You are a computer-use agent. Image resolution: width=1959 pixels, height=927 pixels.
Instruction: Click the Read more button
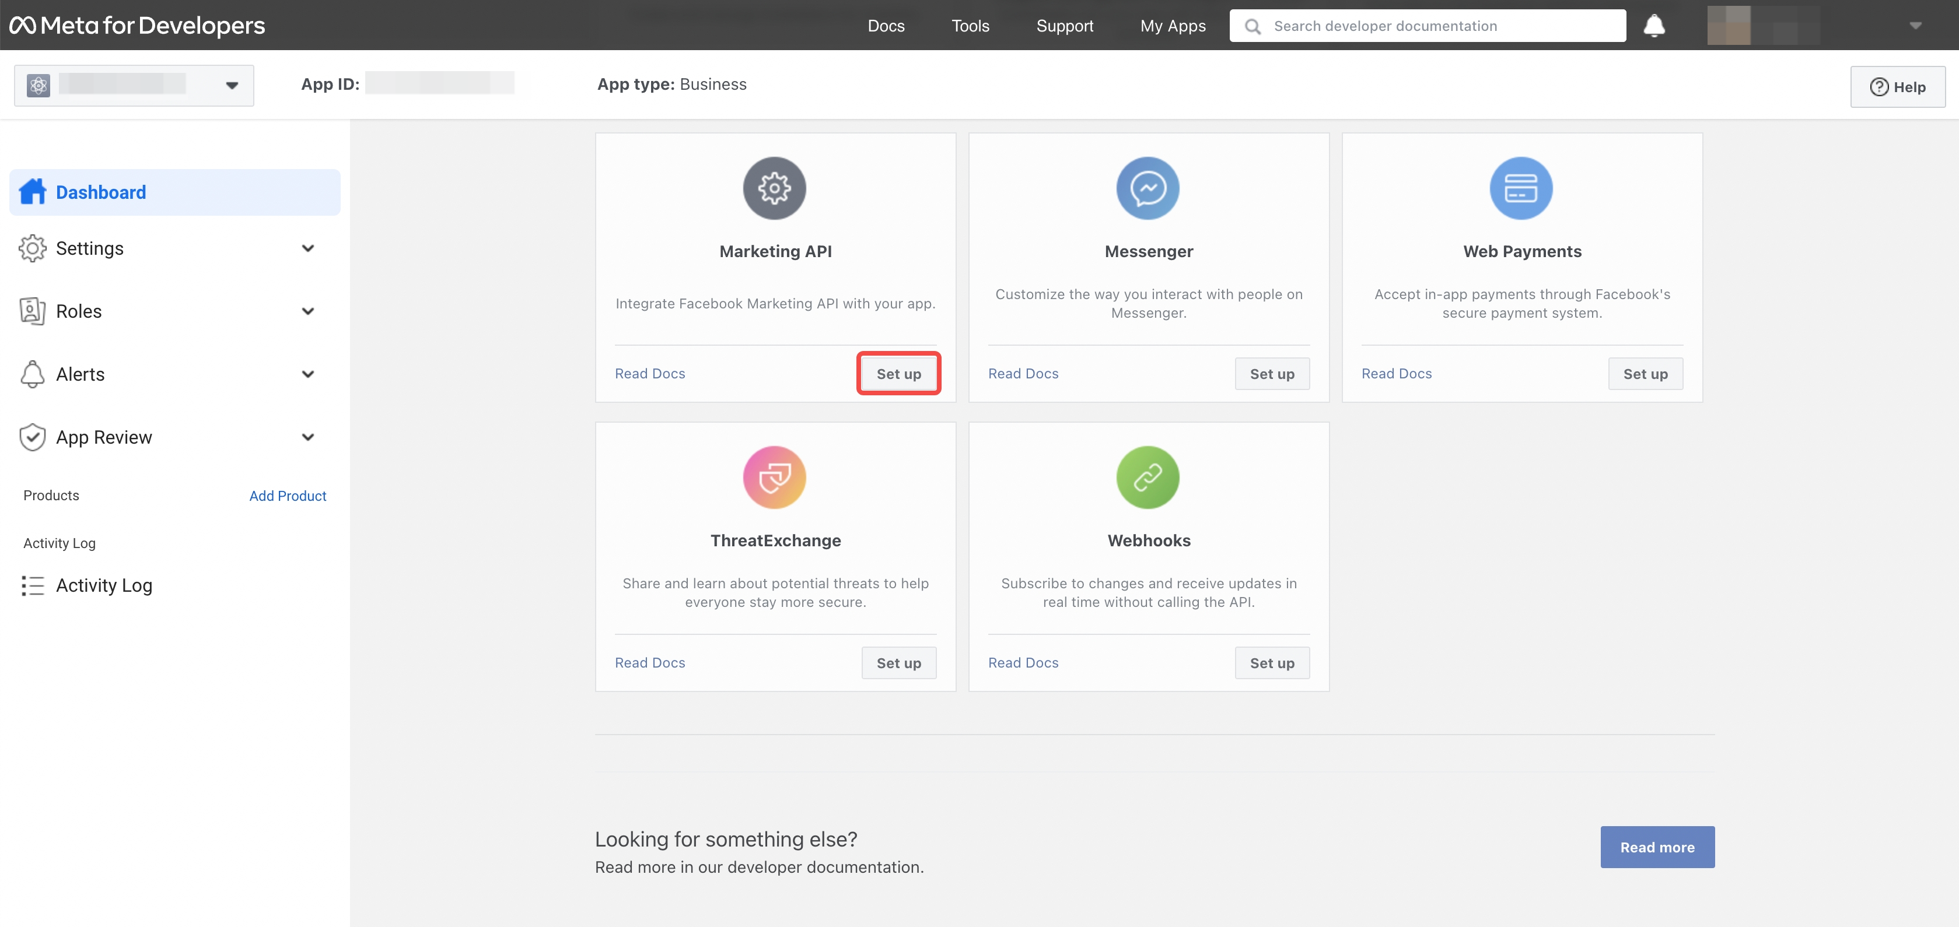(x=1657, y=847)
